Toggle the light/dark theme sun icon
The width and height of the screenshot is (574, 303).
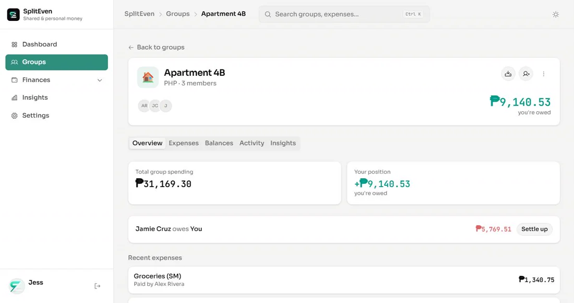(x=556, y=14)
